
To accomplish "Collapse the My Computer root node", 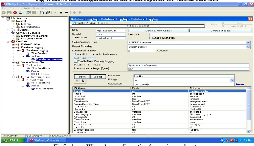I will click(3, 18).
